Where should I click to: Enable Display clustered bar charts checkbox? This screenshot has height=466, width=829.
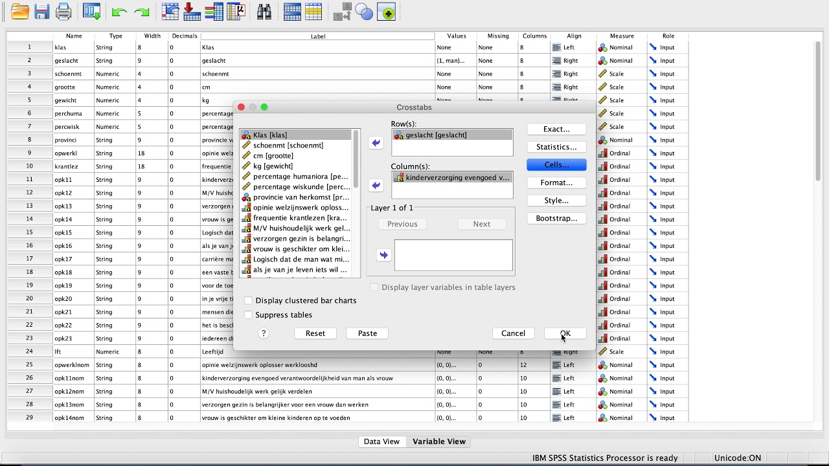click(248, 300)
